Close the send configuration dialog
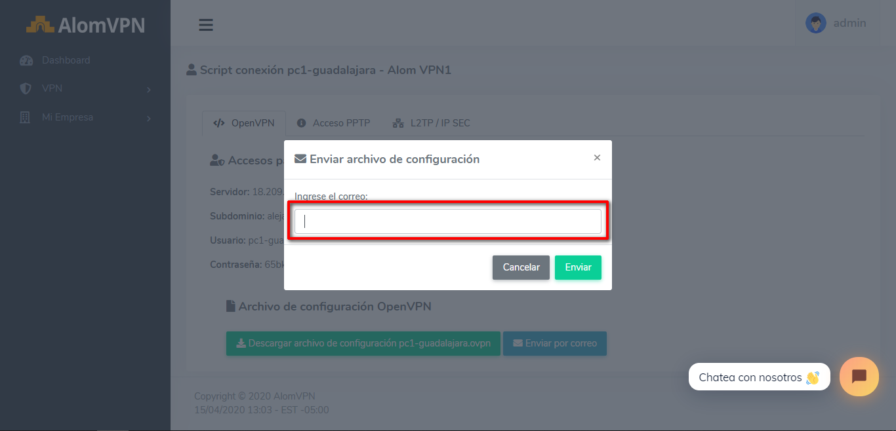The height and width of the screenshot is (431, 896). pyautogui.click(x=597, y=158)
